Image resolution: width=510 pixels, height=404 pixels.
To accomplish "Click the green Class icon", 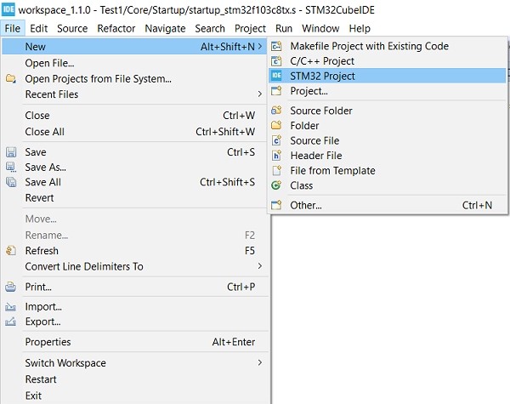I will 275,185.
